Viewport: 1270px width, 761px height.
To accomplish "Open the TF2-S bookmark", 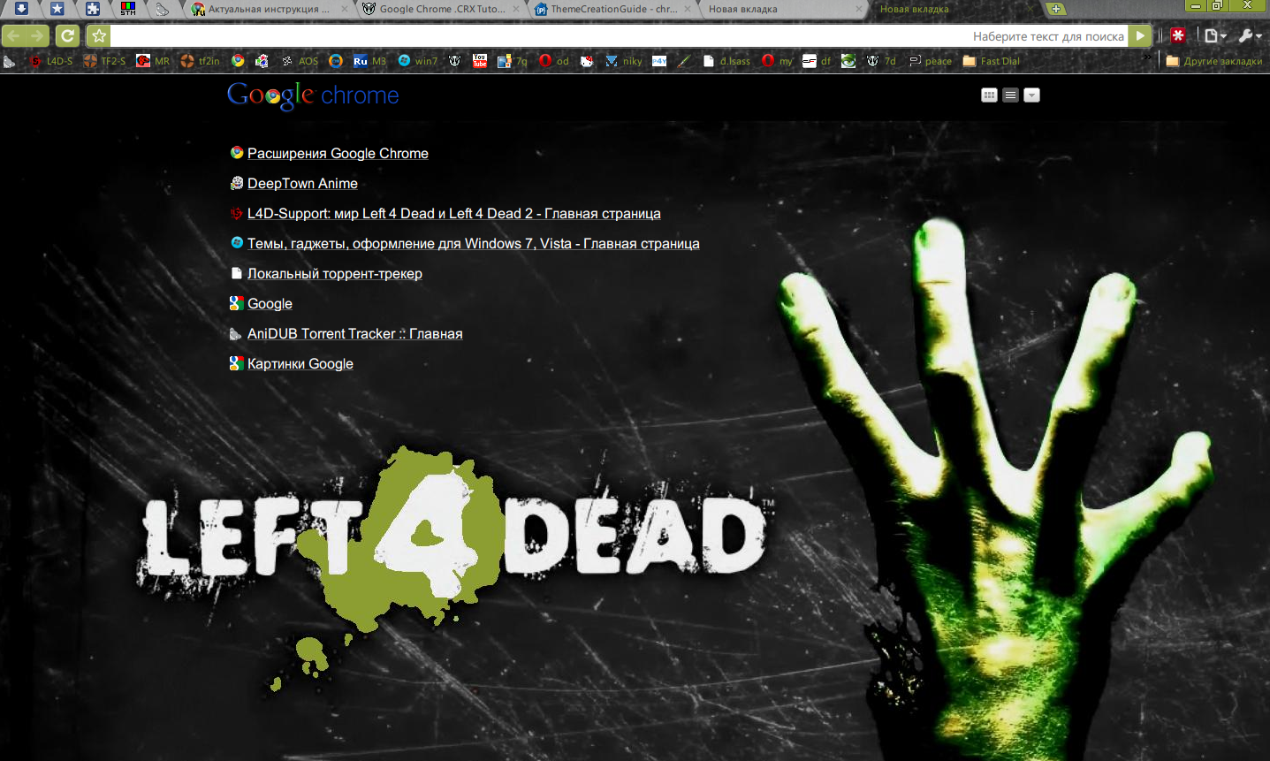I will [104, 61].
